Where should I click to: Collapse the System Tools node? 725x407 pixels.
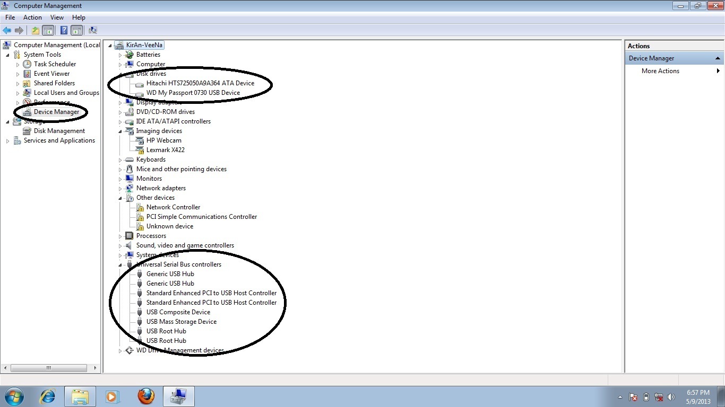coord(7,55)
